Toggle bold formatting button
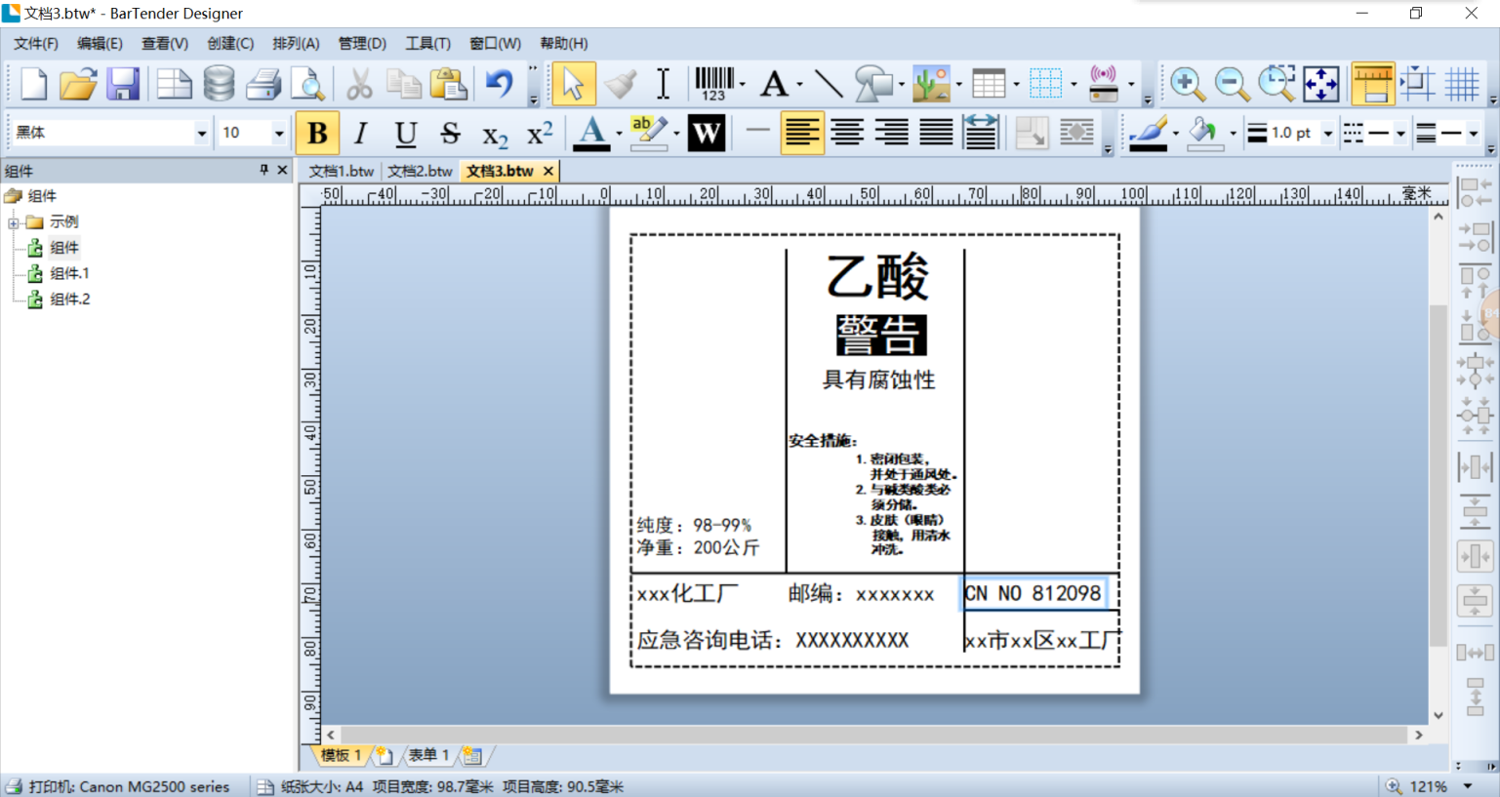The image size is (1500, 797). pyautogui.click(x=317, y=133)
